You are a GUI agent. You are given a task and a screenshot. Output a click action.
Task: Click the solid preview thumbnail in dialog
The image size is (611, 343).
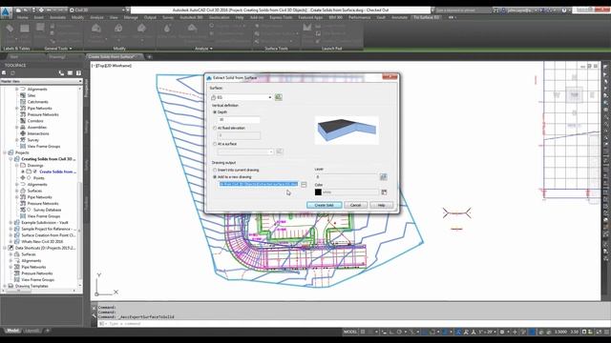(347, 131)
